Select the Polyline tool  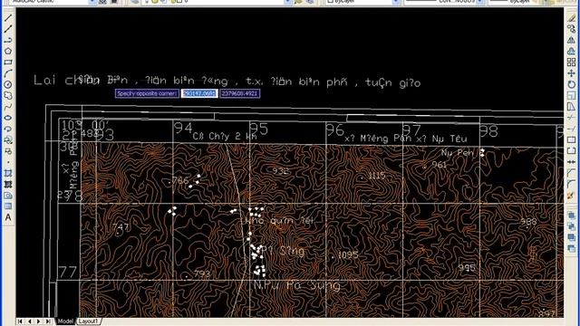[8, 40]
